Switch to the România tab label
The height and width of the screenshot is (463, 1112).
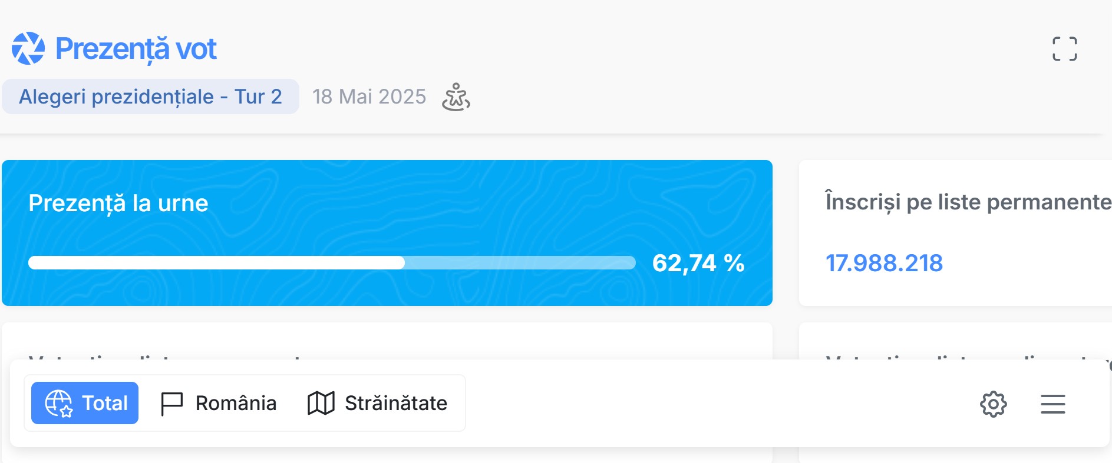(x=236, y=404)
